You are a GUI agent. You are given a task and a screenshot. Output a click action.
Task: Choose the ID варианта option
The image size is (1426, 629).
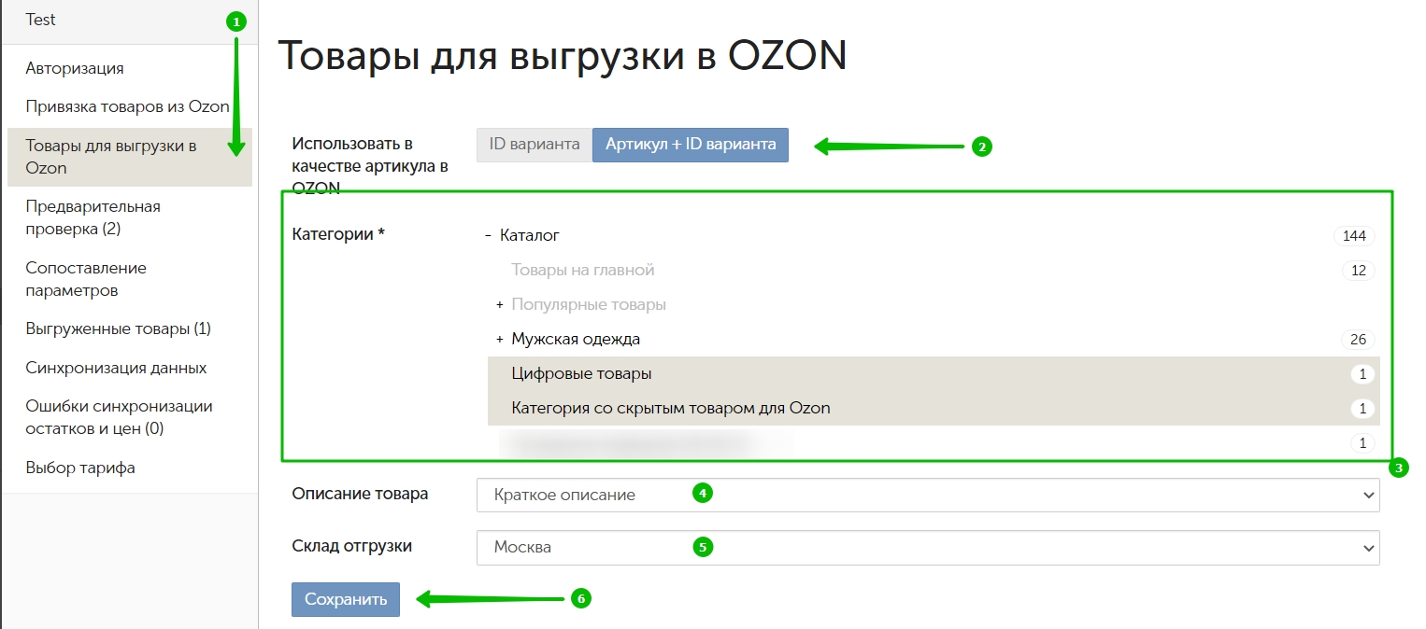[x=535, y=145]
